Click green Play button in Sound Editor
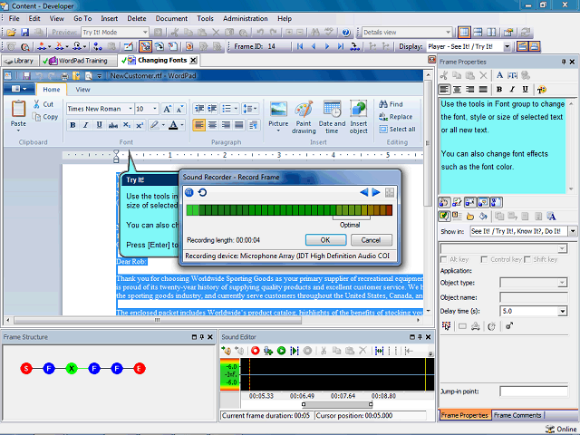This screenshot has width=580, height=435. 281,351
